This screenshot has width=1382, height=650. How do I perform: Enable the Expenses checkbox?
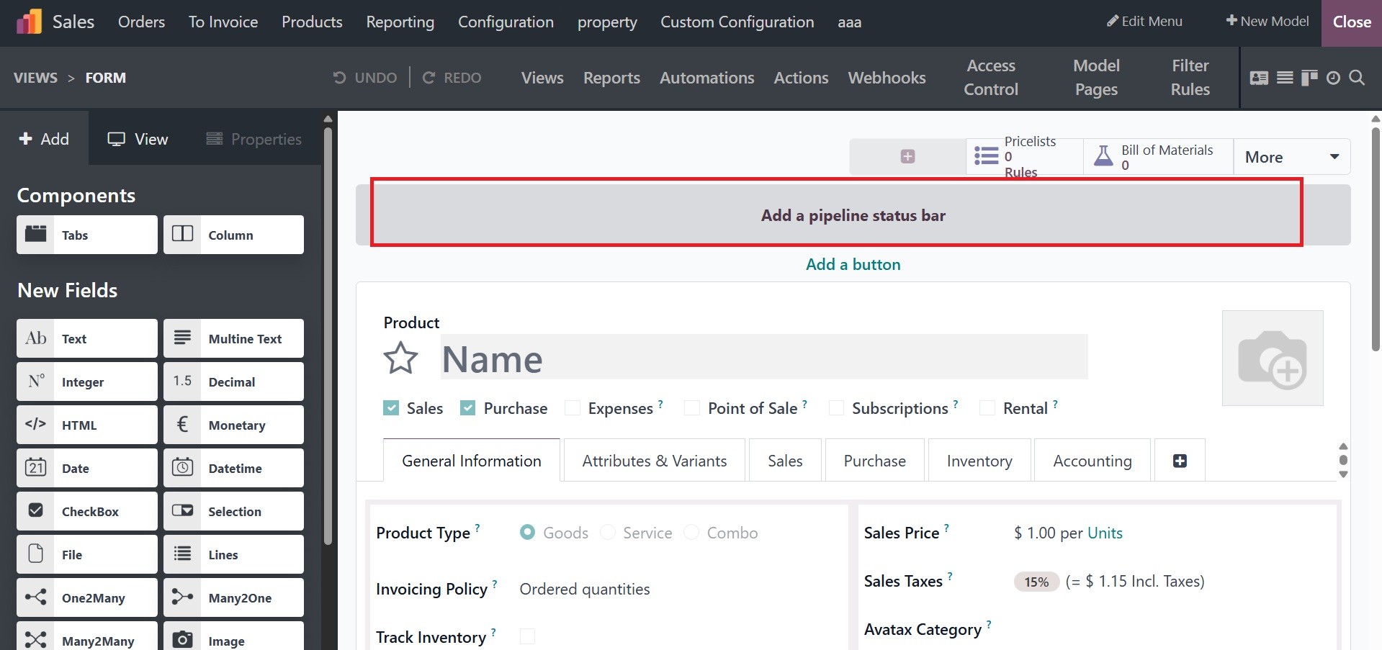point(573,408)
